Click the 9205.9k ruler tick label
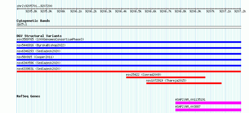The height and width of the screenshot is (113, 249). (46, 11)
